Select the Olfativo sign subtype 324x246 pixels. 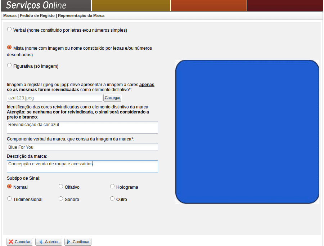[61, 187]
